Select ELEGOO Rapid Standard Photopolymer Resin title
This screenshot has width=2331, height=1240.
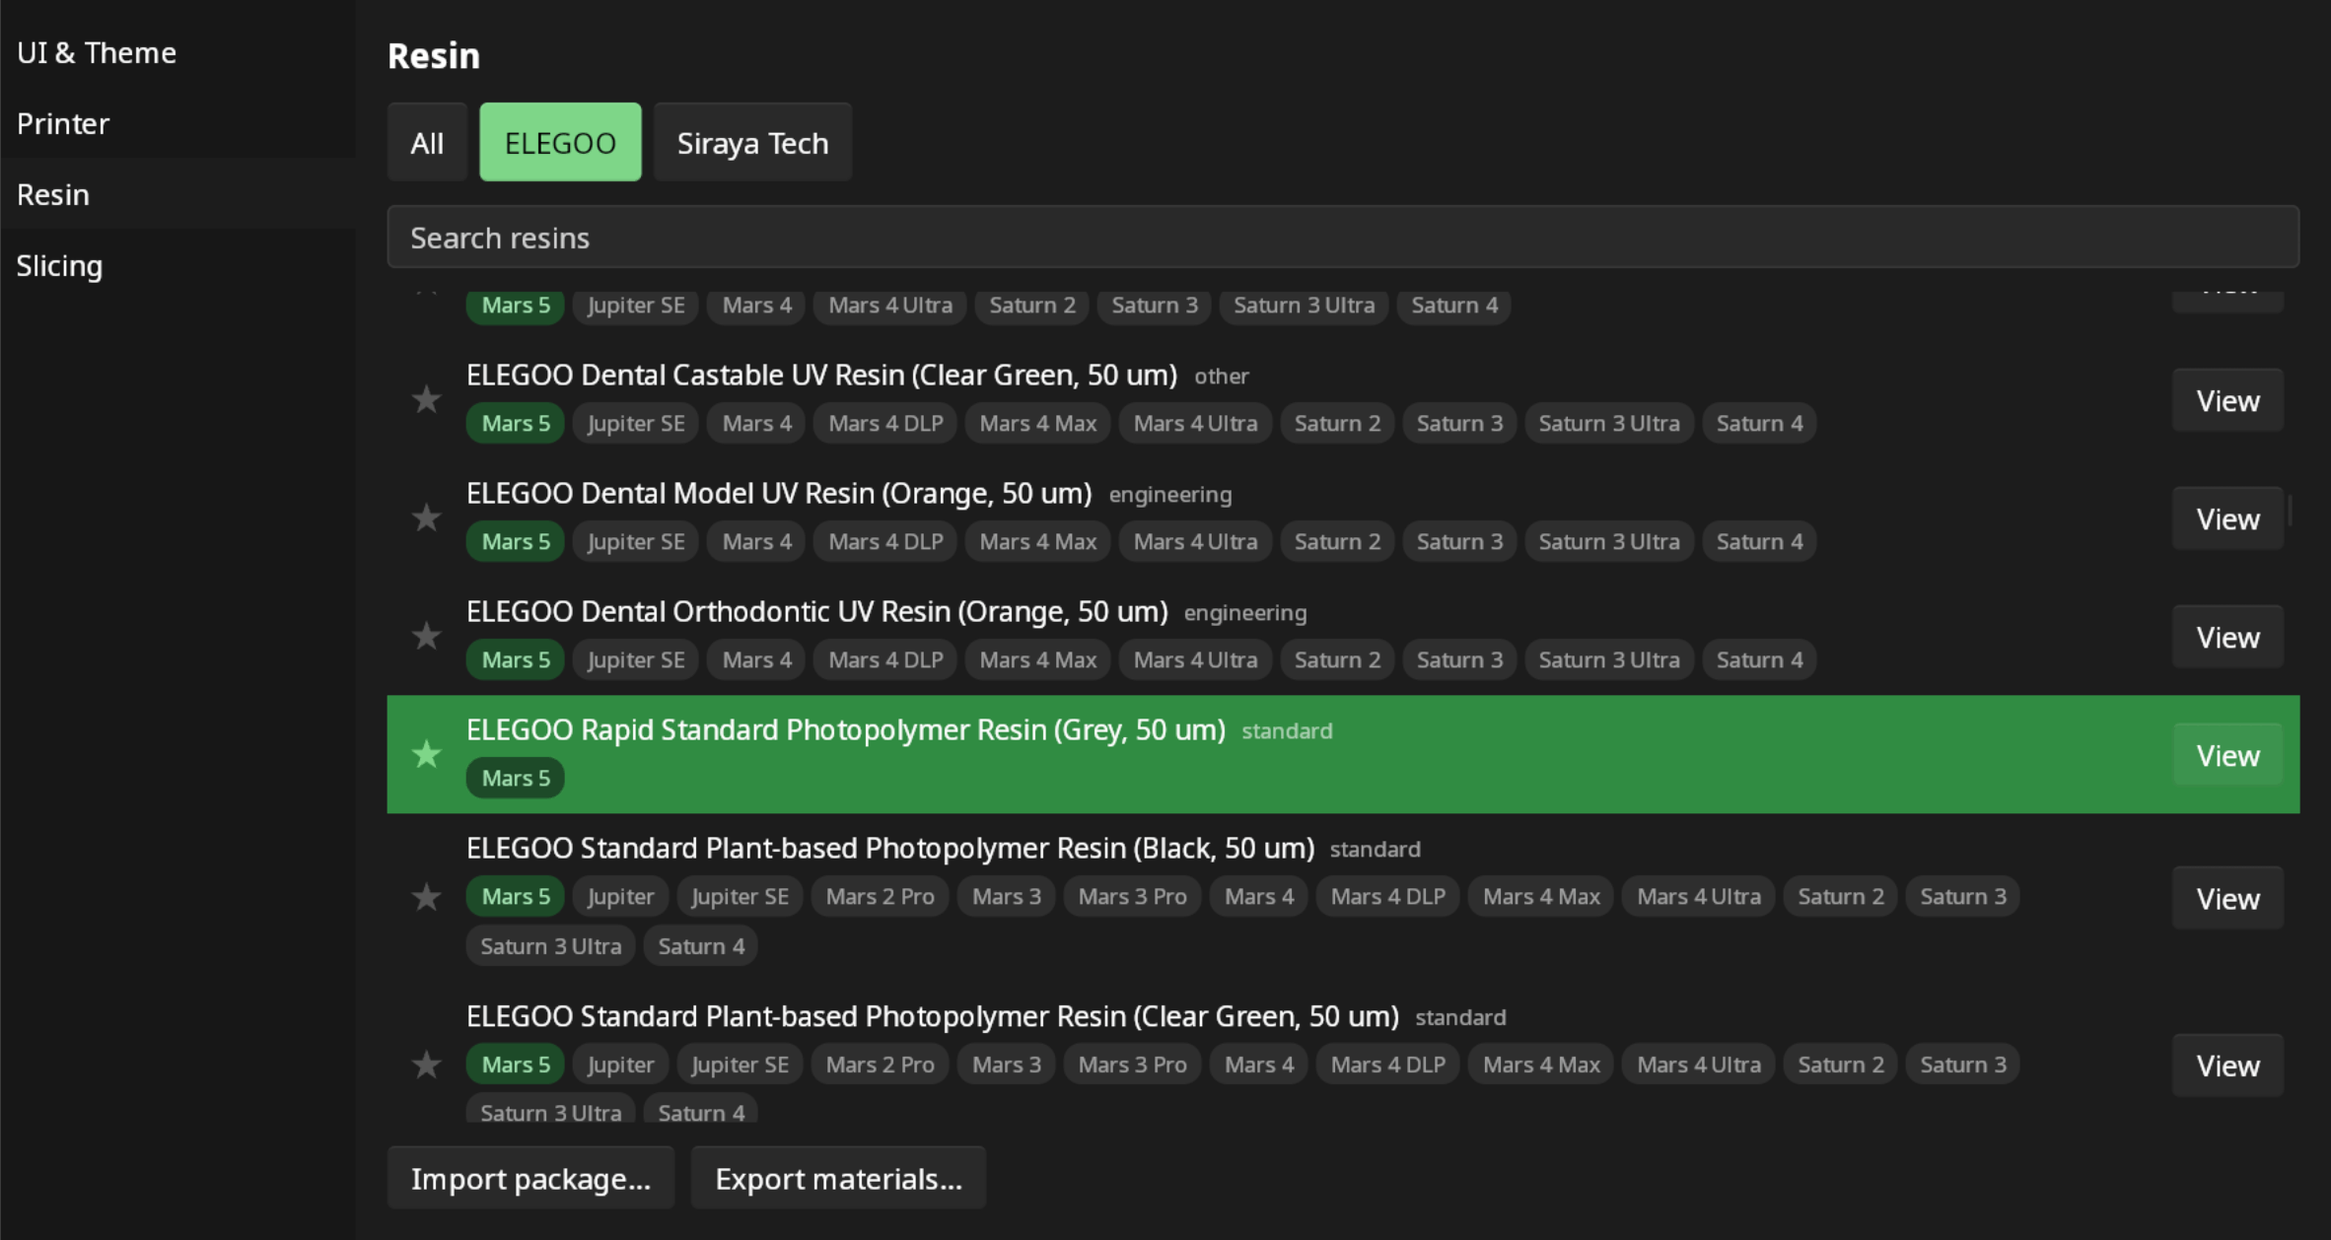tap(846, 730)
